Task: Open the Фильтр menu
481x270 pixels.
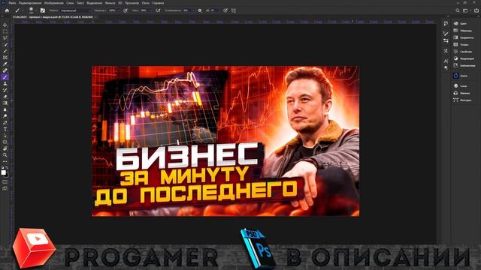Action: point(110,3)
